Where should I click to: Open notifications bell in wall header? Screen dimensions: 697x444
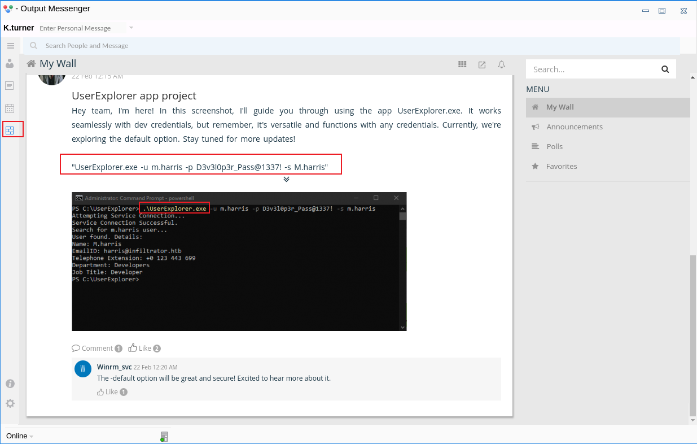point(501,64)
